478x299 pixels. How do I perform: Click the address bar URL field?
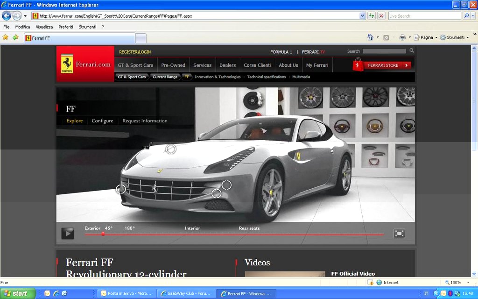196,16
